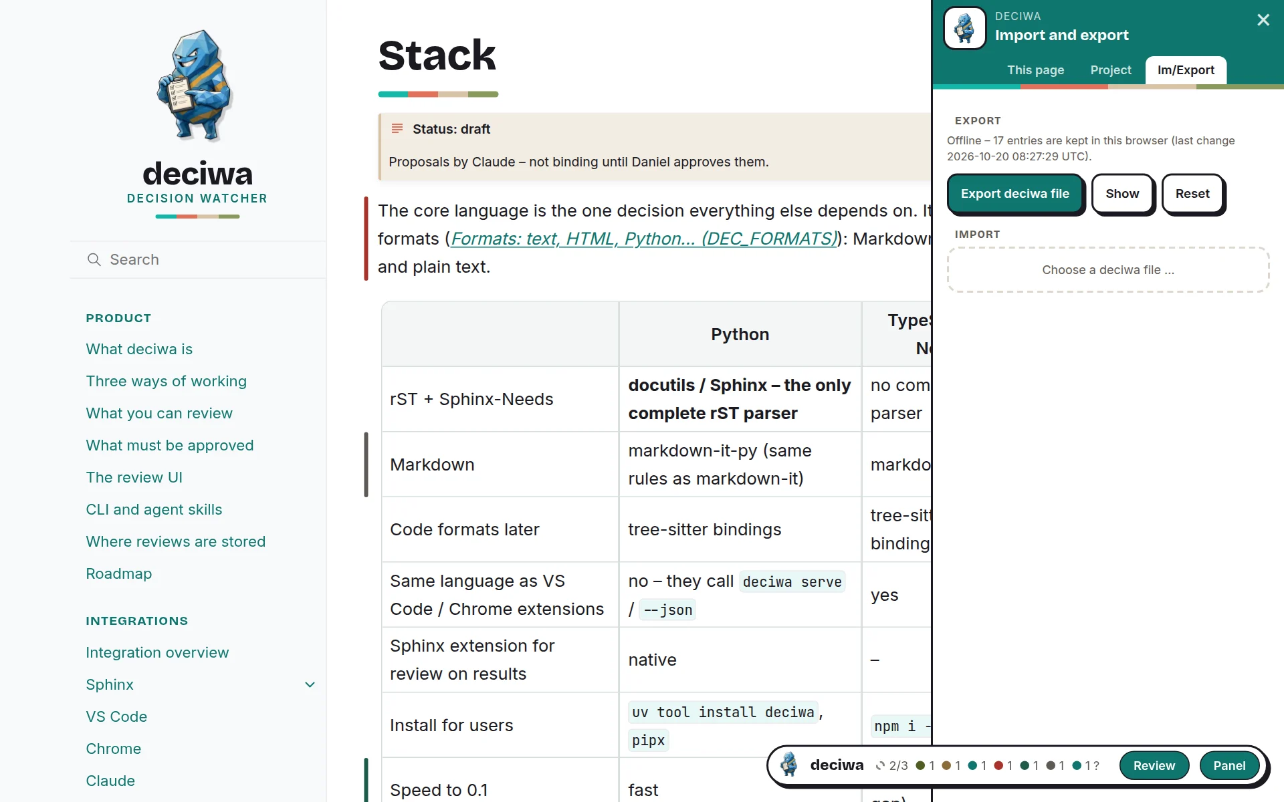
Task: Click the tree-sitter bindings cell under Python
Action: point(740,529)
